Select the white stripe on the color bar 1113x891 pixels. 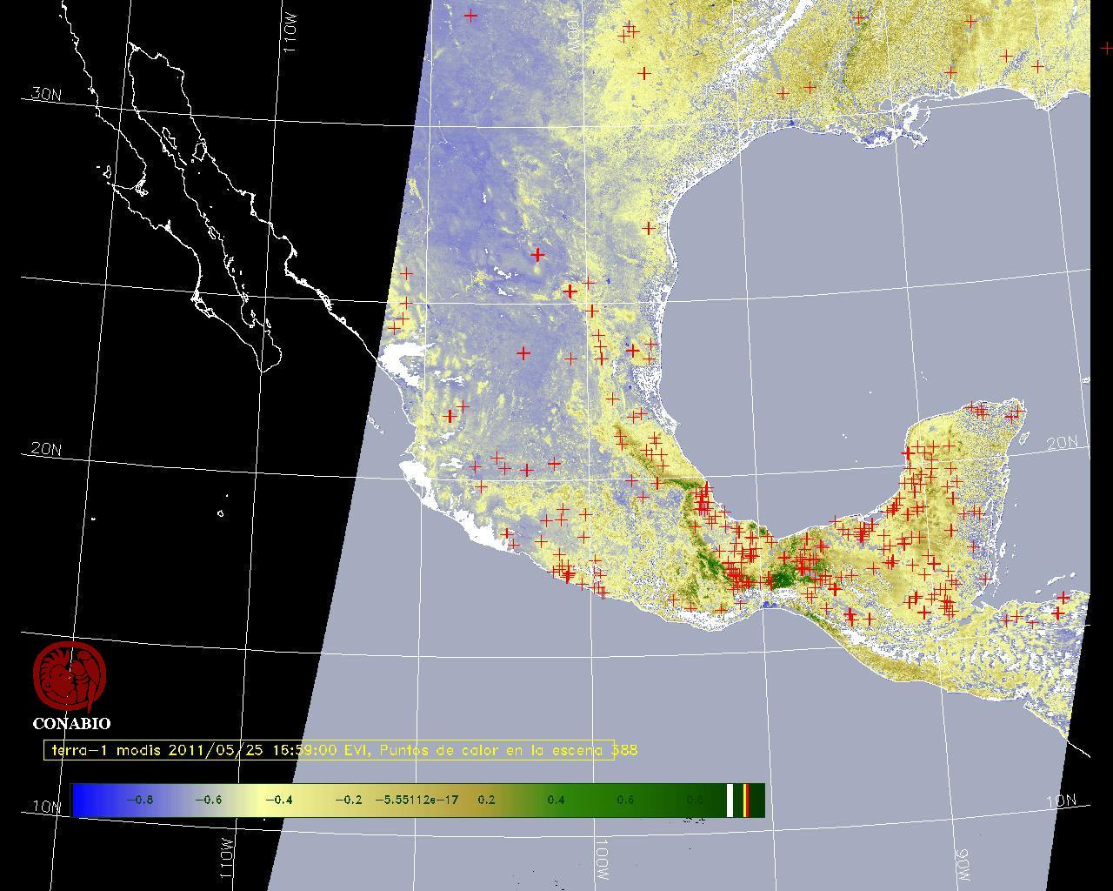[x=730, y=800]
